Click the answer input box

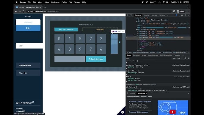(x=70, y=59)
